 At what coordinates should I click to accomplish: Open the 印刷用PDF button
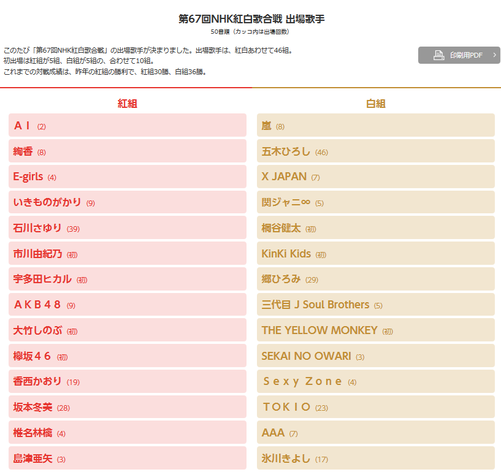click(459, 55)
